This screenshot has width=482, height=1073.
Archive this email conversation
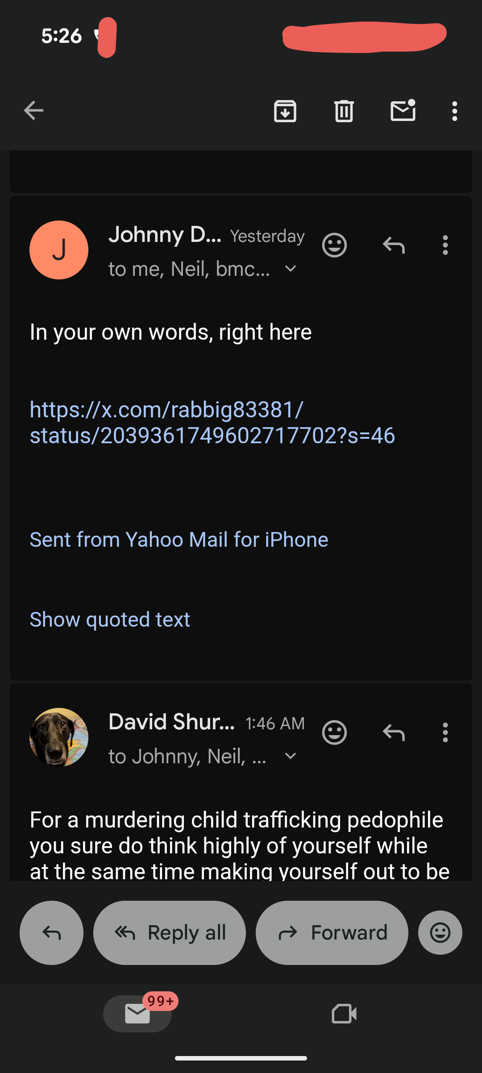(285, 111)
